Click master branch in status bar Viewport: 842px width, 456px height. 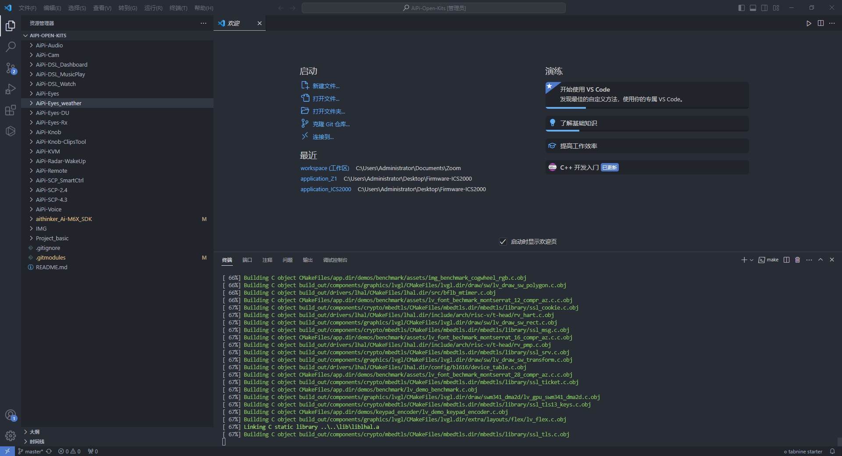tap(31, 451)
